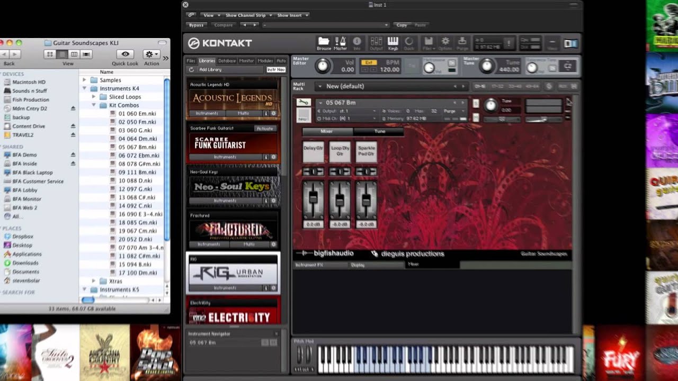Toggle the Loop Dly Gtr layer button

(x=340, y=152)
